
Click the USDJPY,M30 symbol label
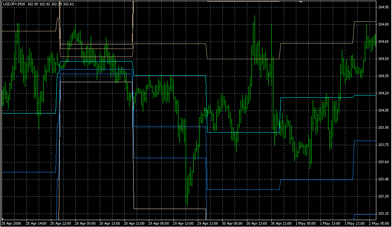tap(14, 4)
